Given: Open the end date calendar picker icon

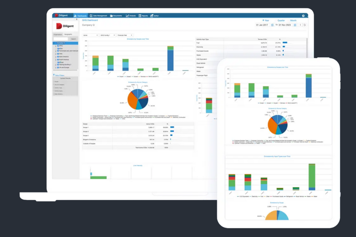Looking at the screenshot, I should (x=295, y=25).
